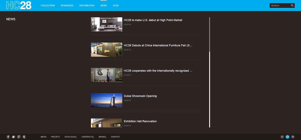This screenshot has width=301, height=140.
Task: Open the Designers menu
Action: click(x=67, y=6)
